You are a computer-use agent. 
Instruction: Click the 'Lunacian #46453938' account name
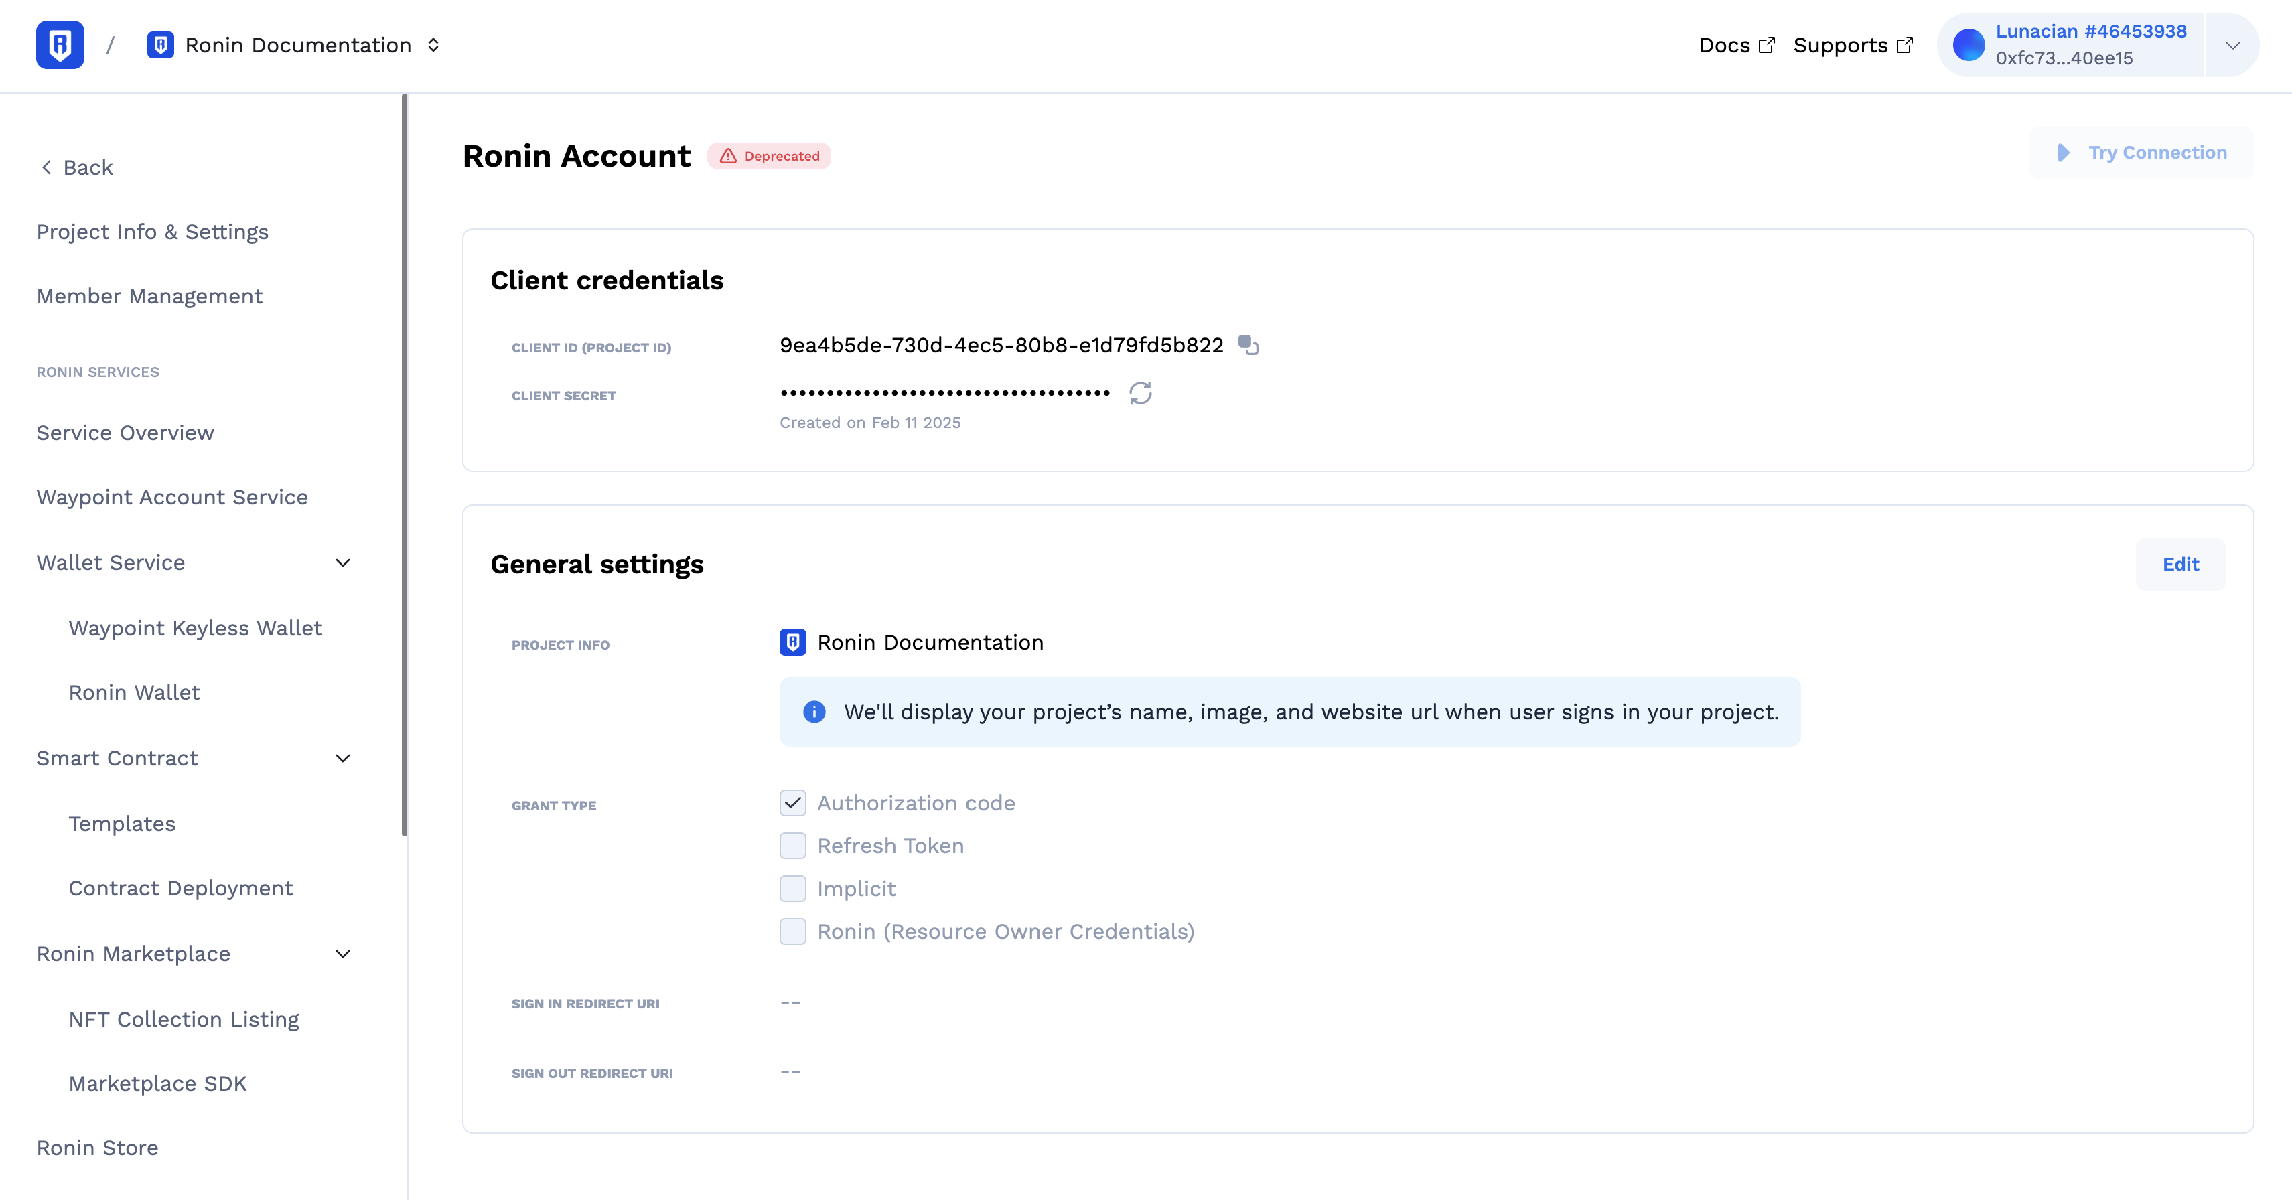2091,31
